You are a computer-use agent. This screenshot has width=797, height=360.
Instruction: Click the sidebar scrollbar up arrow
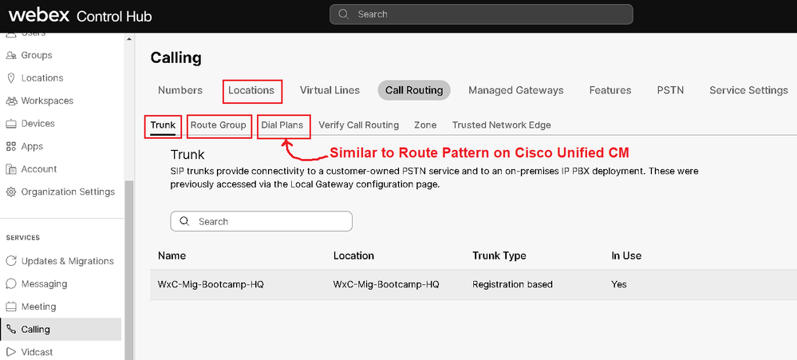pyautogui.click(x=128, y=38)
